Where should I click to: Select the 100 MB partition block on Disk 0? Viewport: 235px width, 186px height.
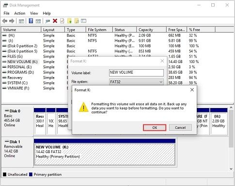click(x=51, y=122)
